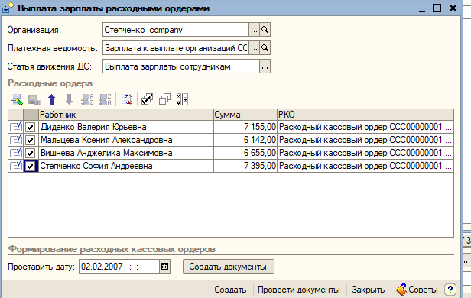
Task: Click the РКО column header
Action: [365, 115]
